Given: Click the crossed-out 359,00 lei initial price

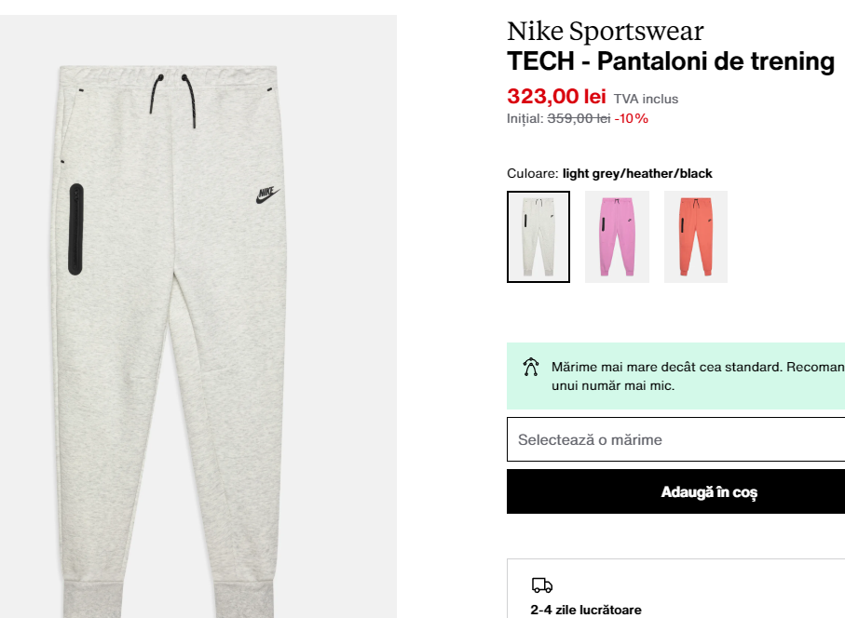Looking at the screenshot, I should click(579, 118).
